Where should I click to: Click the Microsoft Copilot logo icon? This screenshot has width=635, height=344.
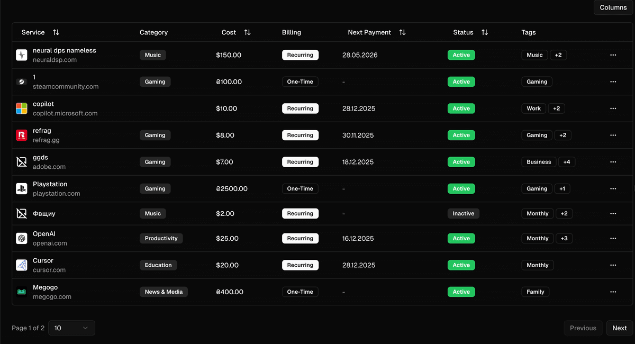pos(21,108)
